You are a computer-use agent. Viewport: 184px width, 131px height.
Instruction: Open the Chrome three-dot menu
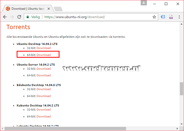tap(179, 17)
